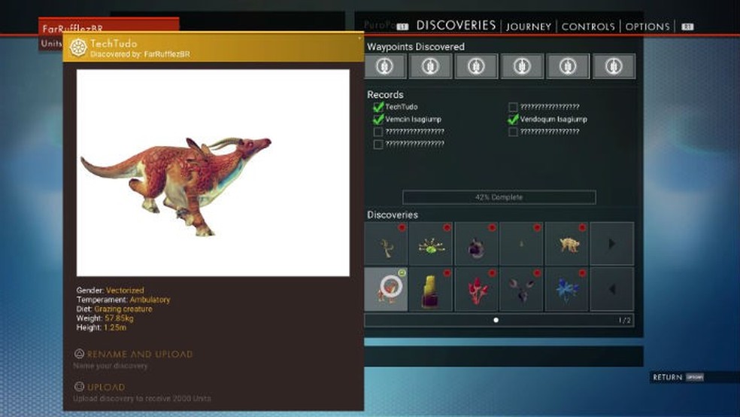The width and height of the screenshot is (740, 417).
Task: Open the red coral plant discovery
Action: click(476, 289)
